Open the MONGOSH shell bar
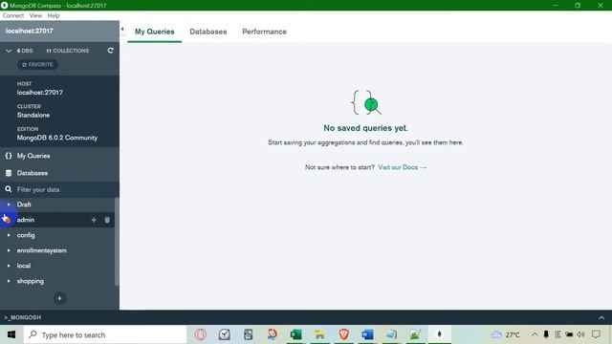Image resolution: width=612 pixels, height=344 pixels. (306, 317)
